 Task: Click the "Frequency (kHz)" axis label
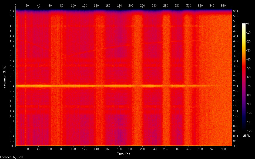point(4,77)
